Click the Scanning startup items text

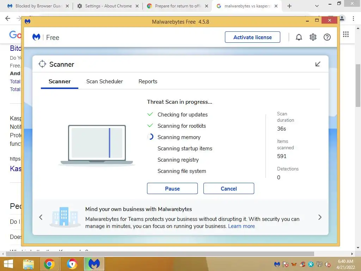coord(185,149)
